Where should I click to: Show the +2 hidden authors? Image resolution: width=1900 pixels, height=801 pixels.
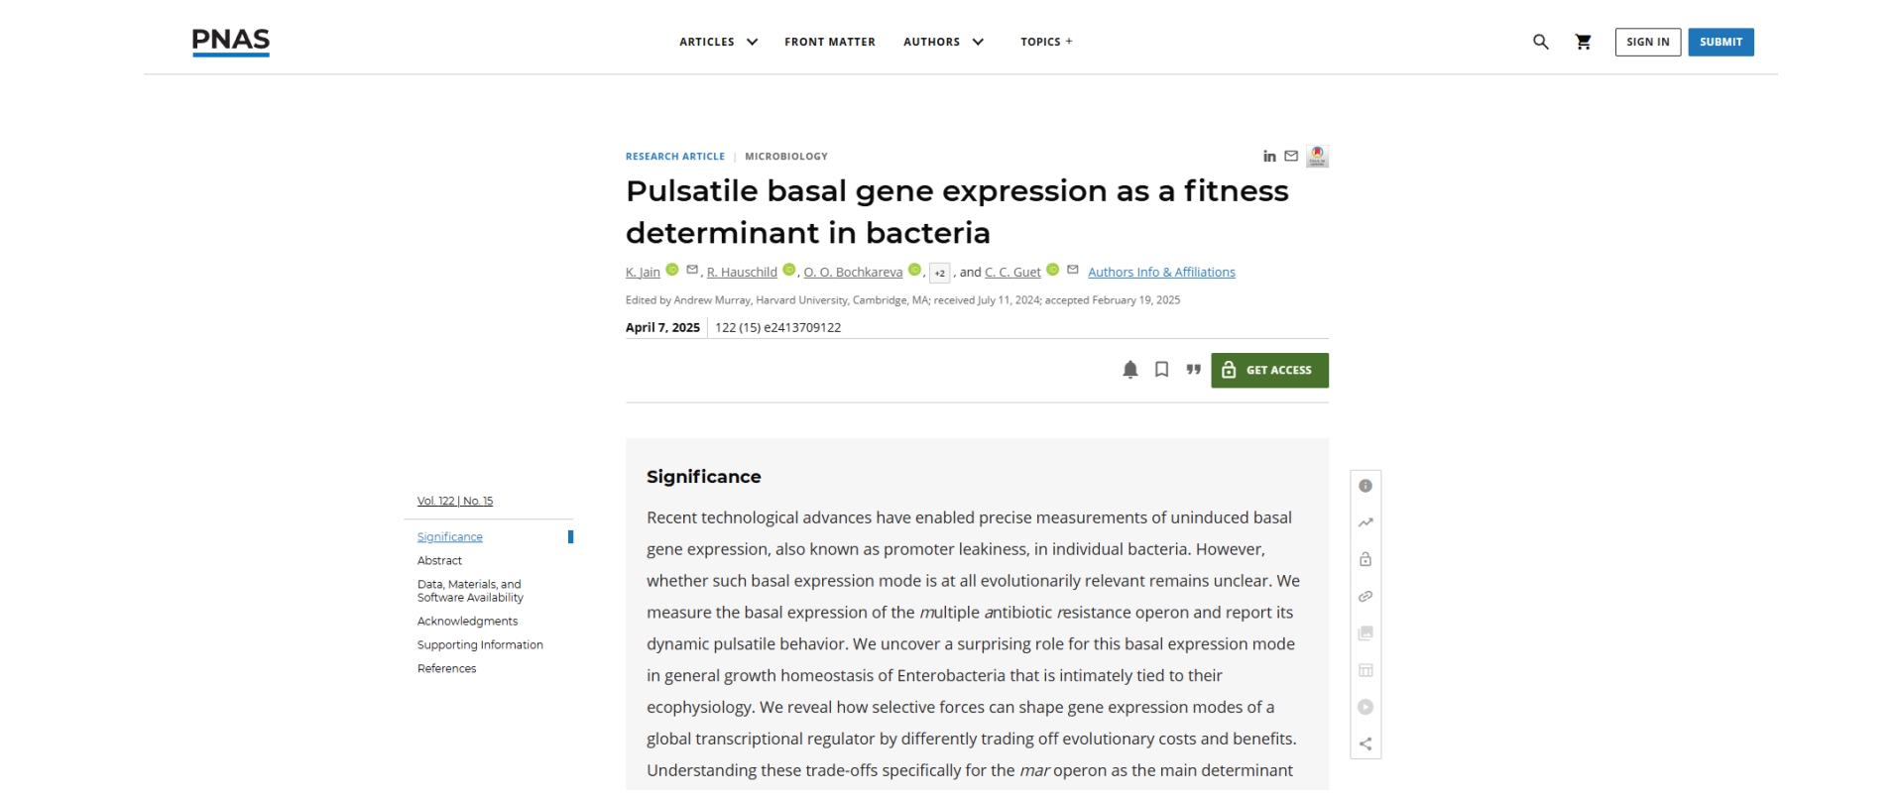tap(939, 273)
